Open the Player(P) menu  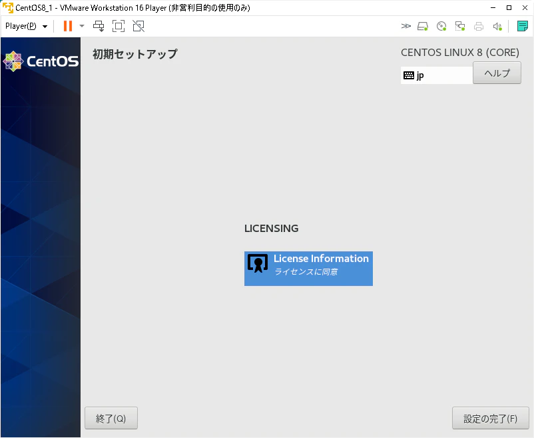click(26, 26)
